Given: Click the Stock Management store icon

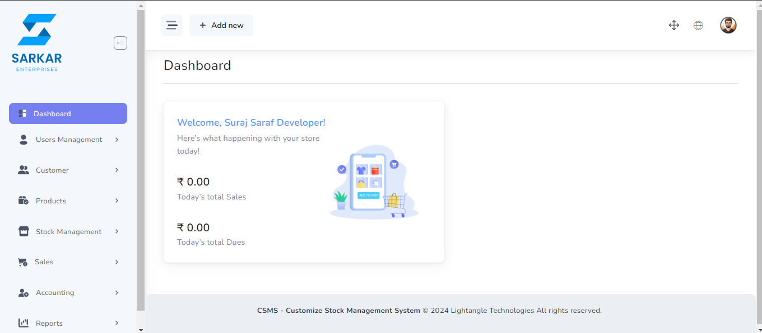Looking at the screenshot, I should [x=24, y=231].
